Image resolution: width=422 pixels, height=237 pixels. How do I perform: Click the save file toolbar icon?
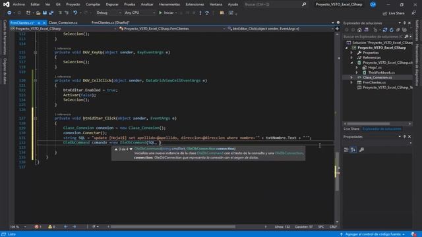45,13
